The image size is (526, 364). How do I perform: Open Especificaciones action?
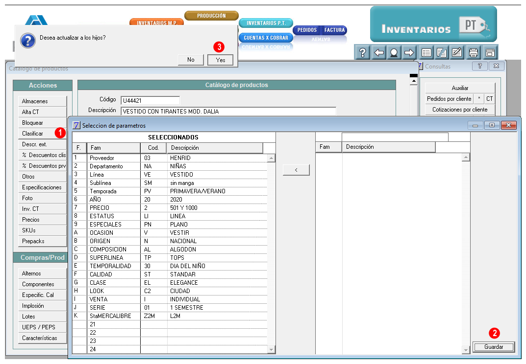tap(42, 187)
